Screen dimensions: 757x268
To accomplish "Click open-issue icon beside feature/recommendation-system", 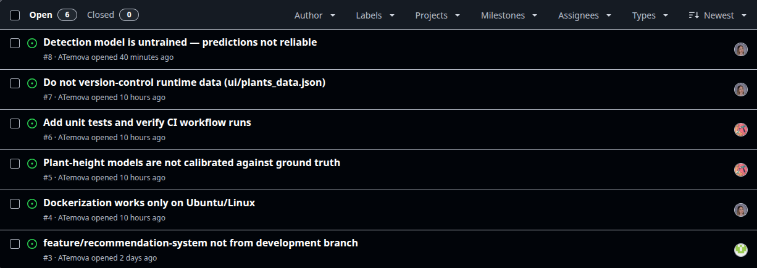I will 32,244.
